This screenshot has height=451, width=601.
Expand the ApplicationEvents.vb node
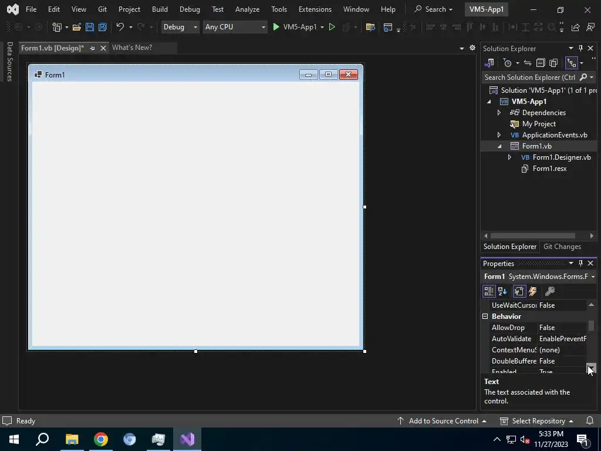(499, 135)
